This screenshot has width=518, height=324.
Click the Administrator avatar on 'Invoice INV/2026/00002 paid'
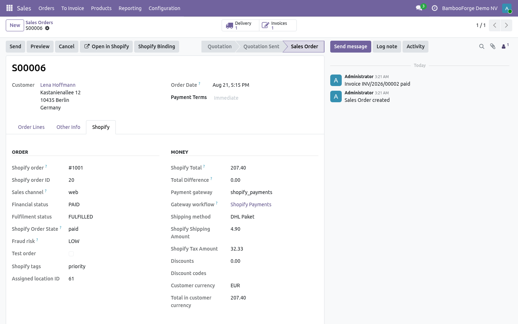[x=336, y=80]
